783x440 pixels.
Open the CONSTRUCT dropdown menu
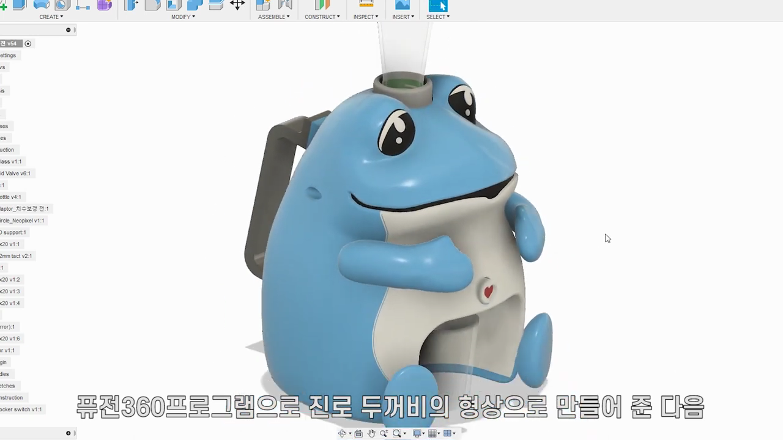click(322, 17)
